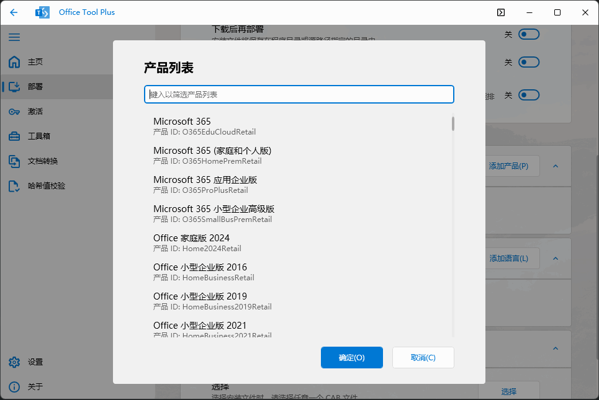Toggle the 下载后再部署 switch
Screen dimensions: 599x400
[x=528, y=34]
